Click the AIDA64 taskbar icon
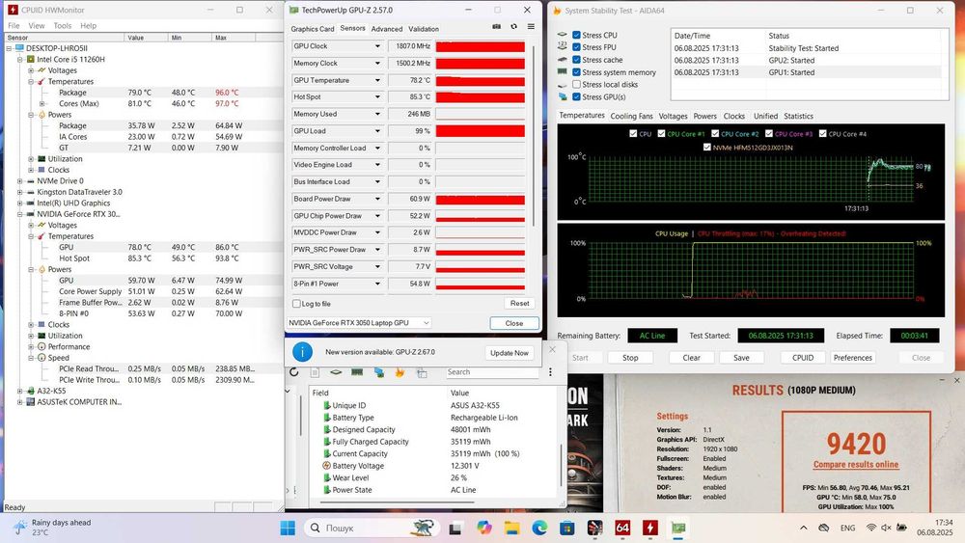 click(x=622, y=528)
